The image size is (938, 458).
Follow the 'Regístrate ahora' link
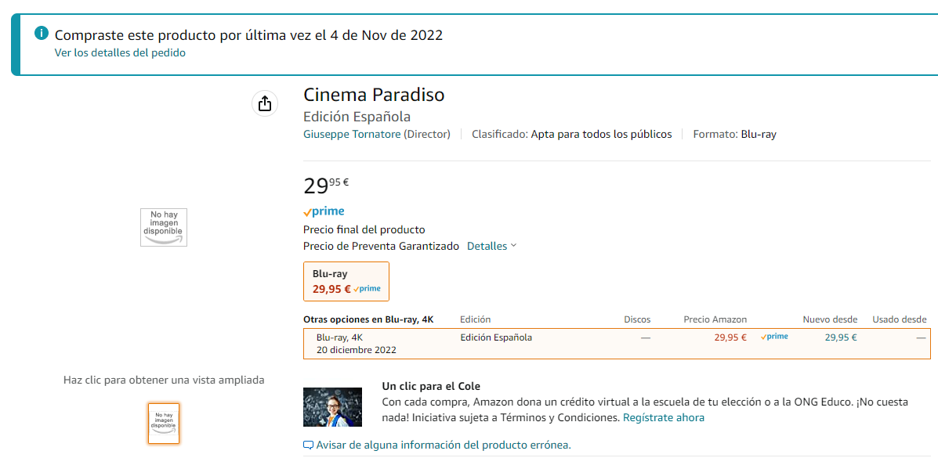click(664, 417)
